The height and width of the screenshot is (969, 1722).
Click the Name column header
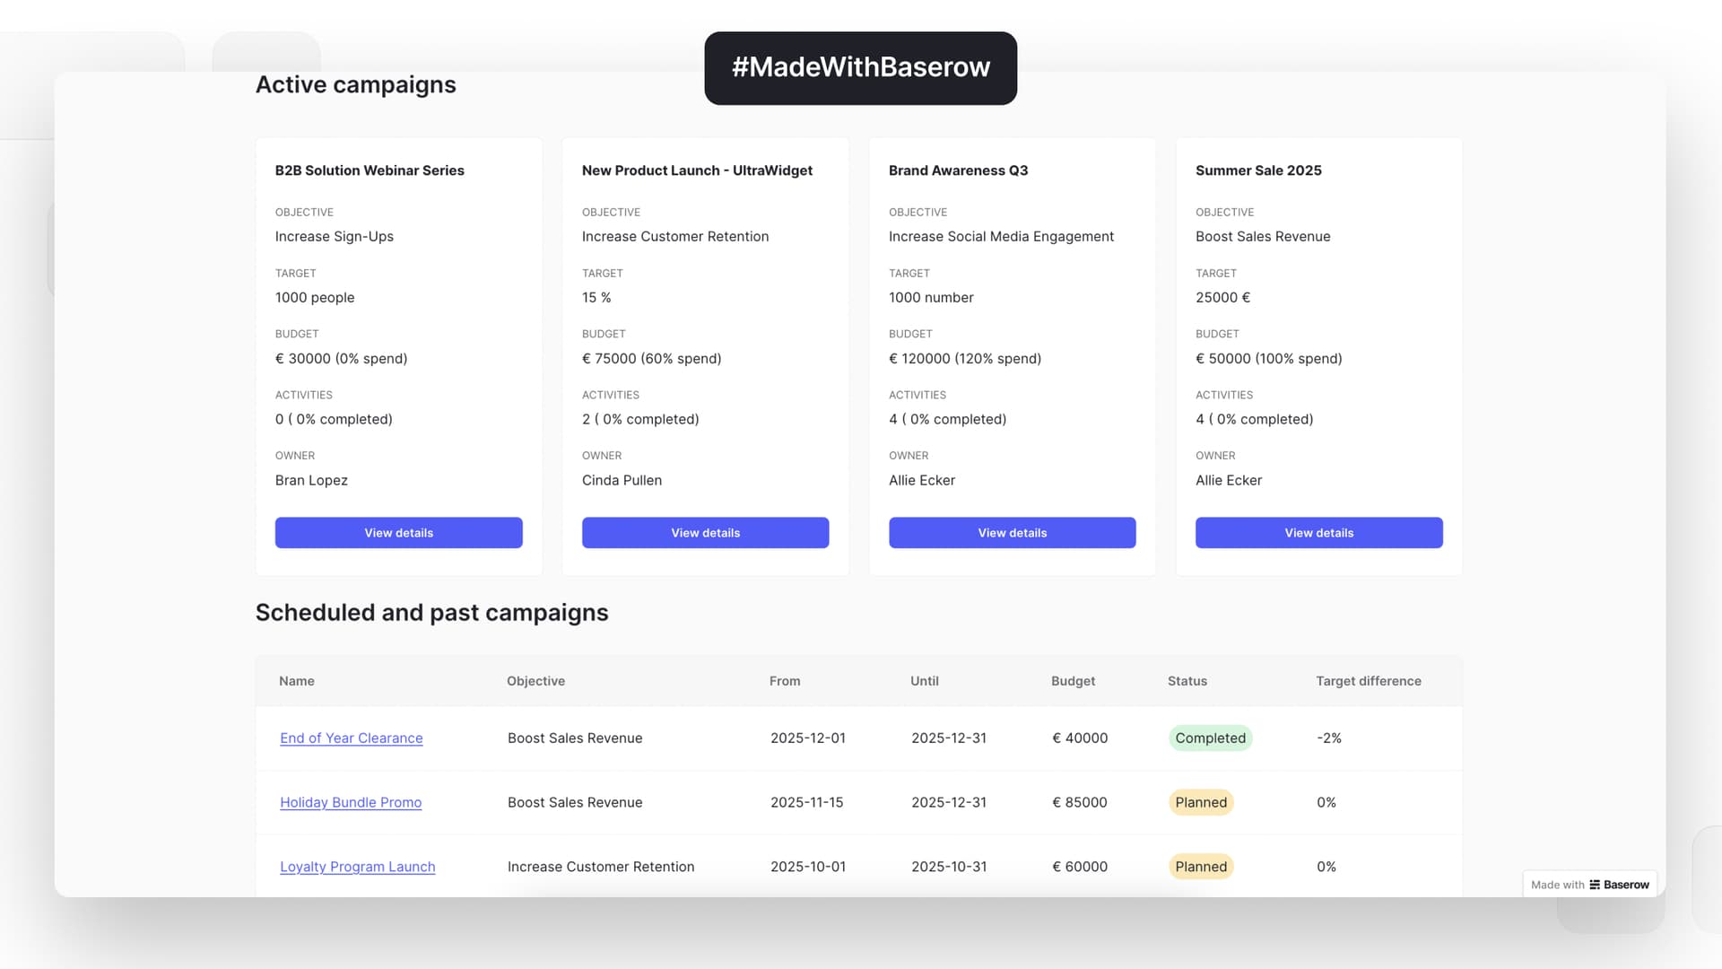[296, 681]
